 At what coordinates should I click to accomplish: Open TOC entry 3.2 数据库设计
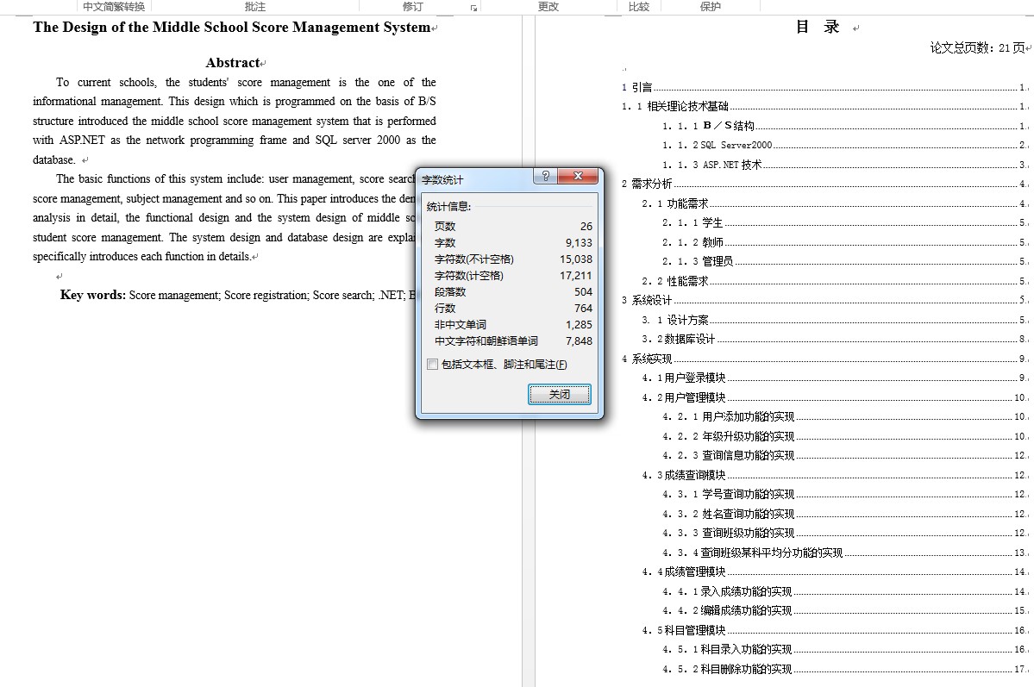pos(834,340)
